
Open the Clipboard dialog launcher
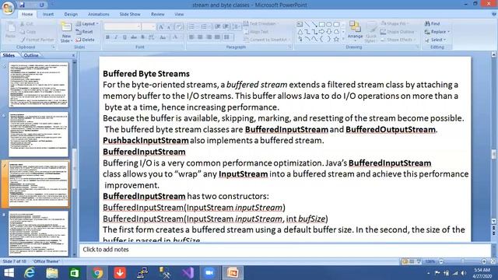click(x=54, y=47)
